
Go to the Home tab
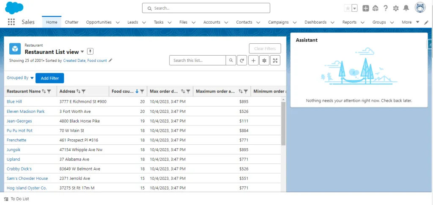click(x=52, y=22)
